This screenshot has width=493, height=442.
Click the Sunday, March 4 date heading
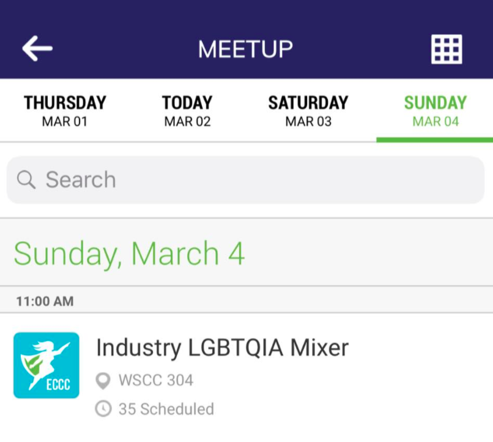click(x=129, y=253)
